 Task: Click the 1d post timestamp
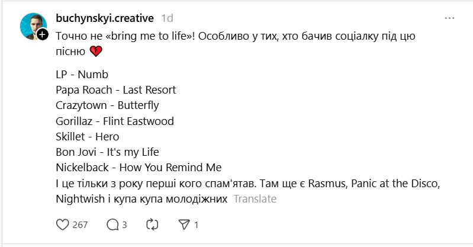pos(167,18)
